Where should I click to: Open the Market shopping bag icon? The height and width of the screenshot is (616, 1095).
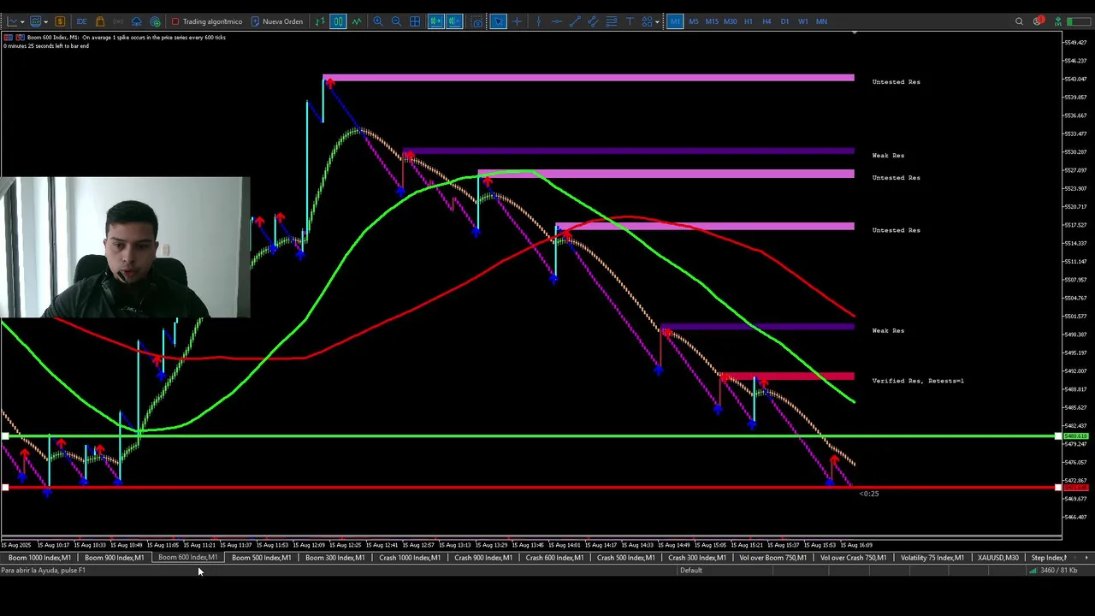100,21
